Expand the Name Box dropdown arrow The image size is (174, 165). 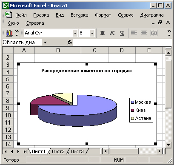[x=45, y=42]
